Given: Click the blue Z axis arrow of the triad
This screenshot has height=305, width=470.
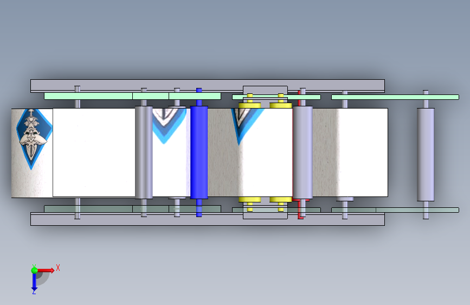Looking at the screenshot, I should click(34, 282).
